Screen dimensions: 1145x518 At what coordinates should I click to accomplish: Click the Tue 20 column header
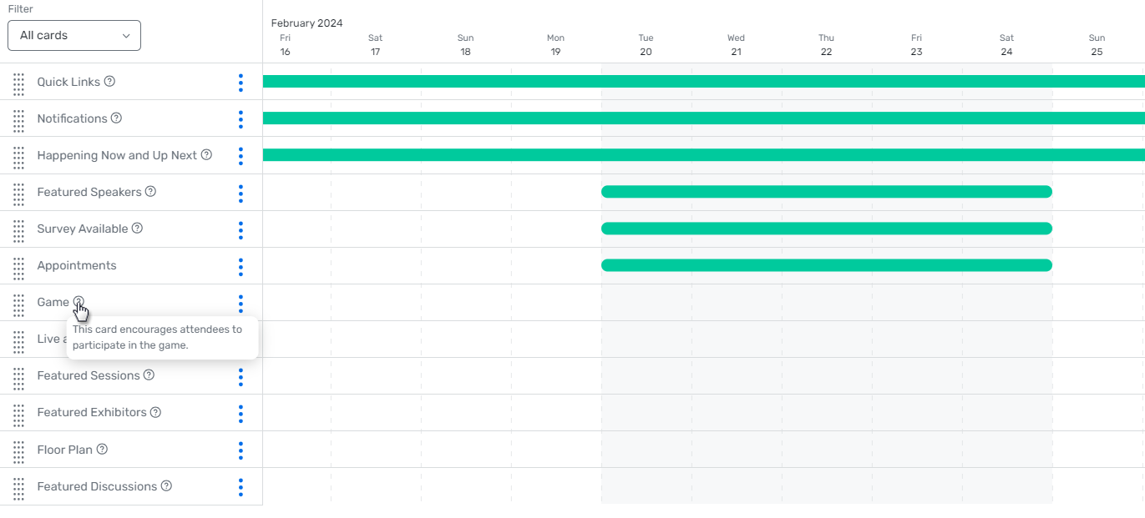coord(645,44)
